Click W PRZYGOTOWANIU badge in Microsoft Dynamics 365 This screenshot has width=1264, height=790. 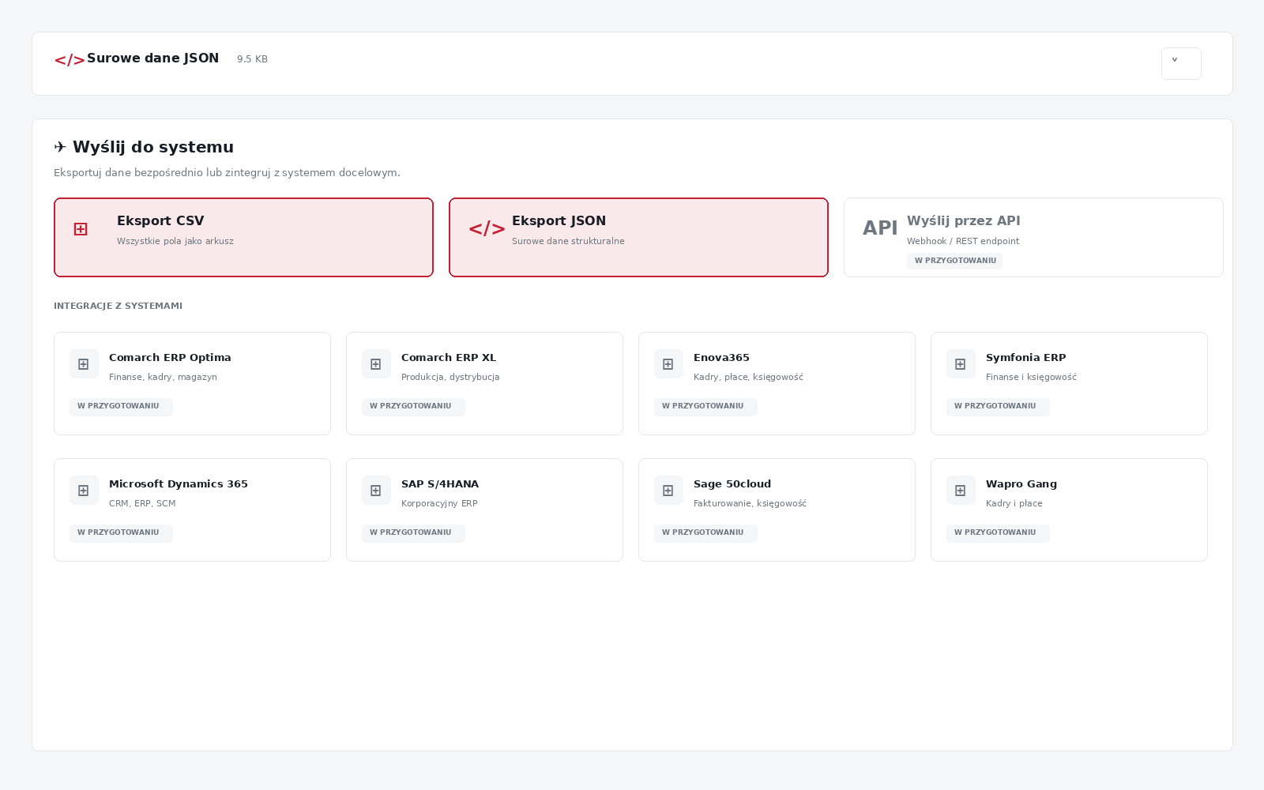pyautogui.click(x=121, y=532)
